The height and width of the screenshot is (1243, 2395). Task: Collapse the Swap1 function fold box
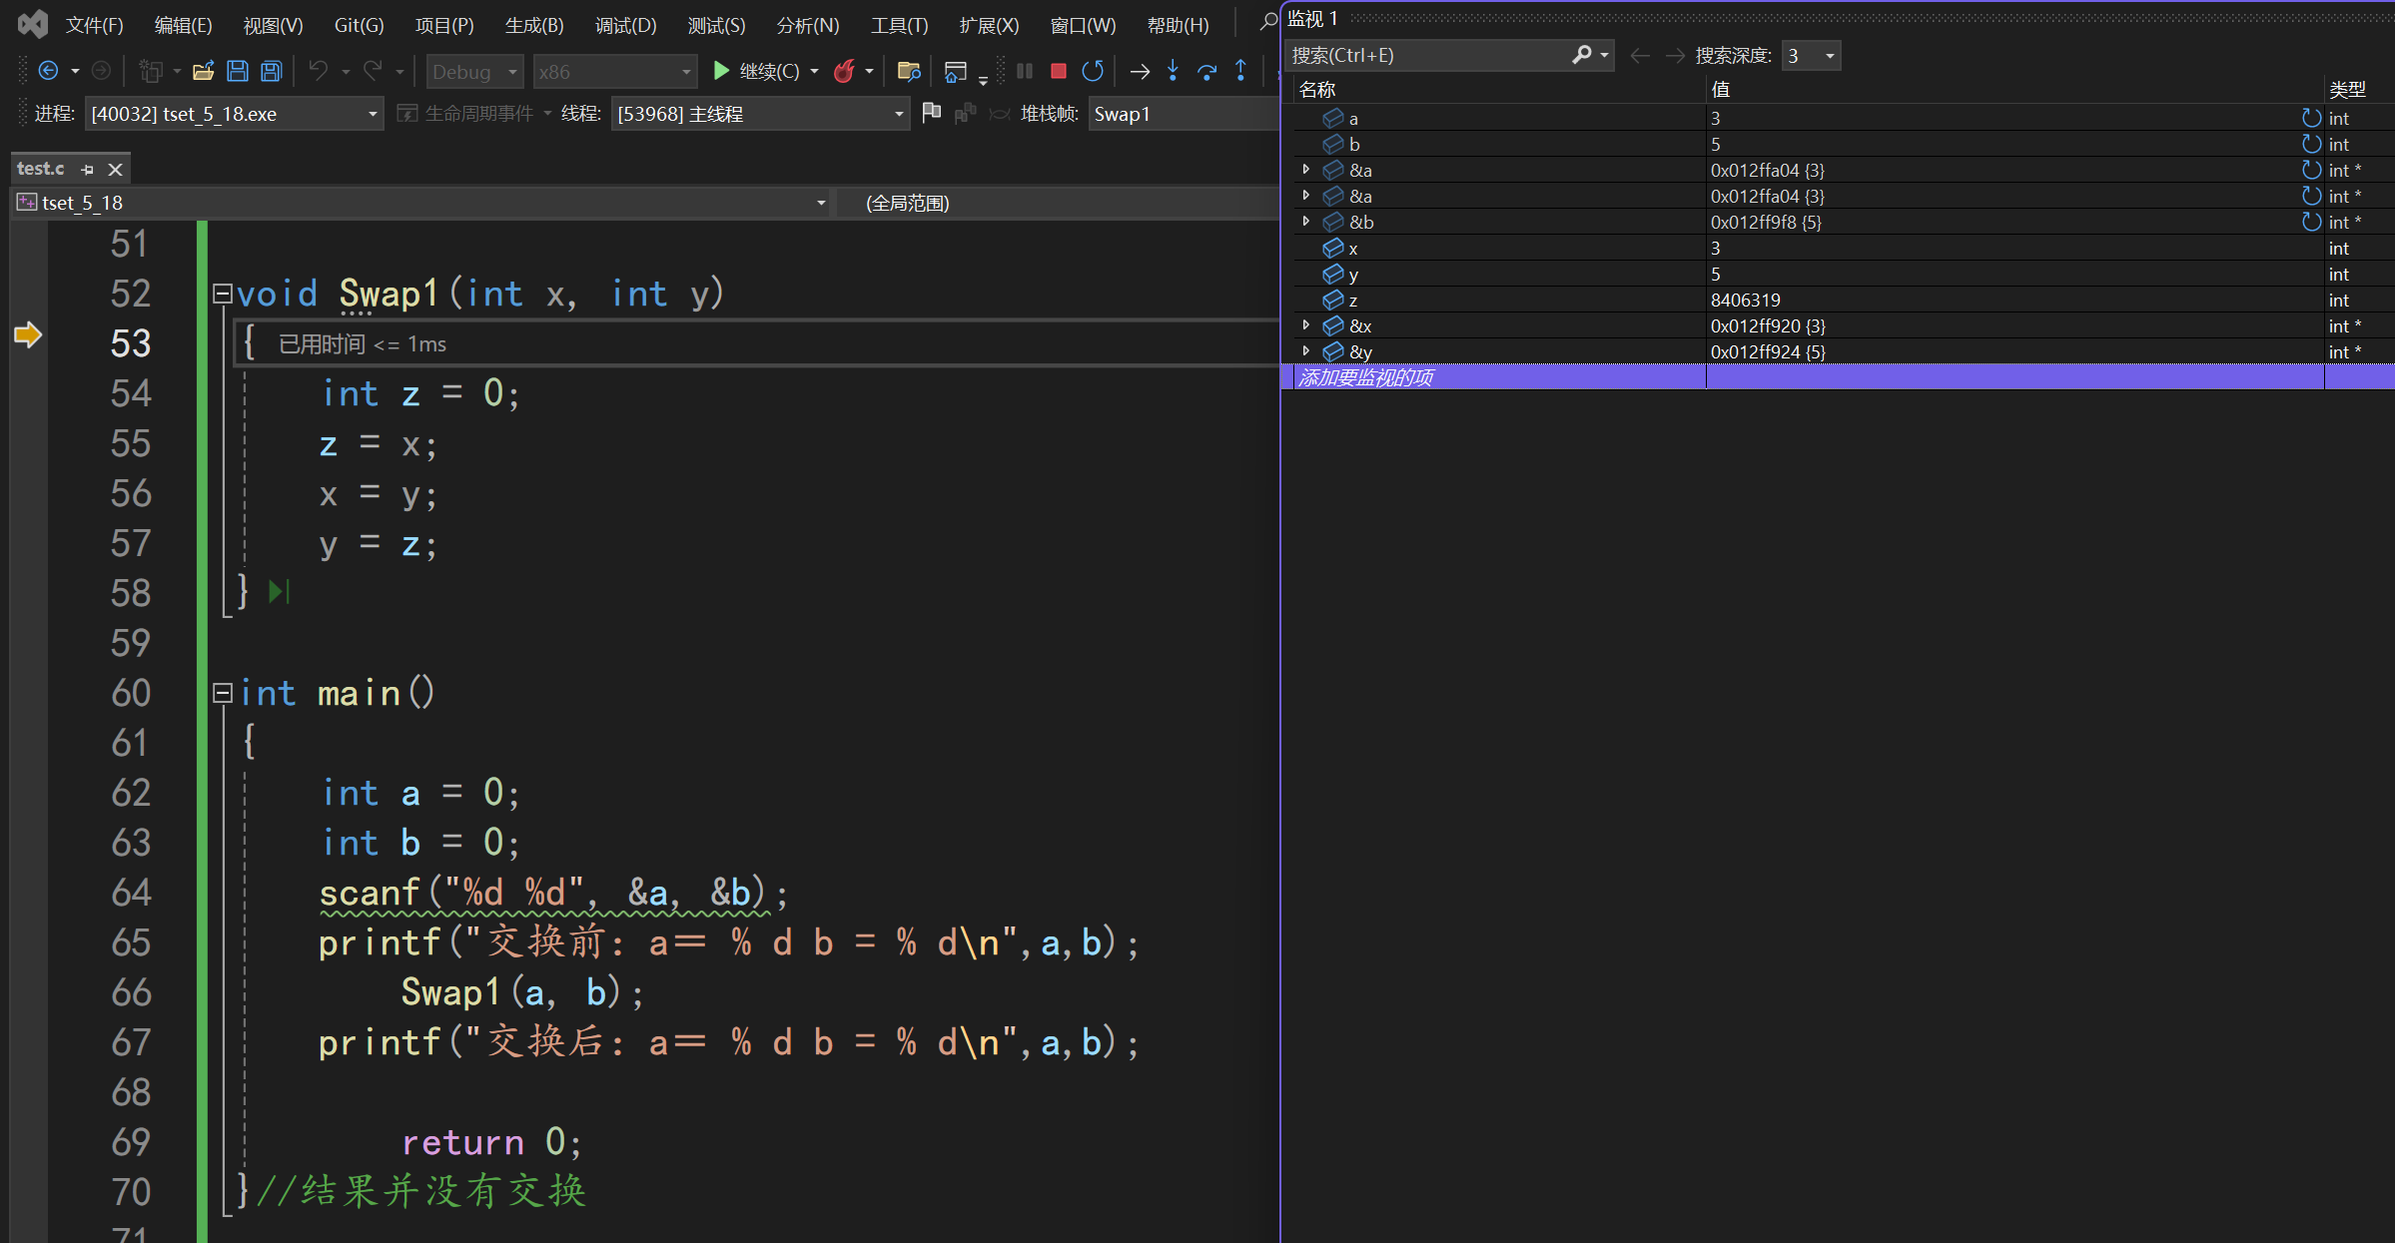coord(223,294)
